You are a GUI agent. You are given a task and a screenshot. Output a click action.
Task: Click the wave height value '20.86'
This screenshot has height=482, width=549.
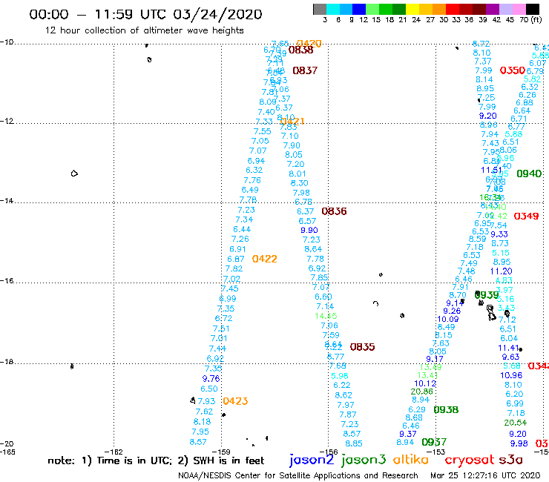(422, 392)
